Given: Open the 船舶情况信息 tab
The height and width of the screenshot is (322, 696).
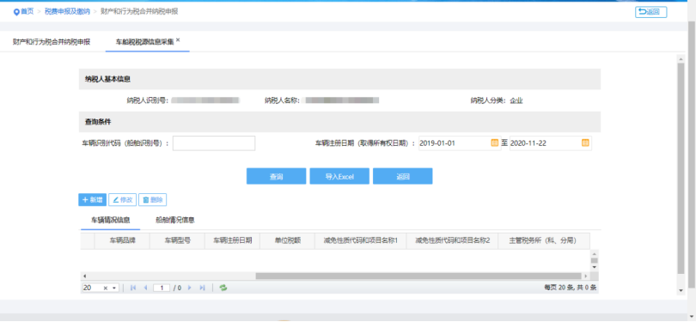Looking at the screenshot, I should click(x=175, y=220).
